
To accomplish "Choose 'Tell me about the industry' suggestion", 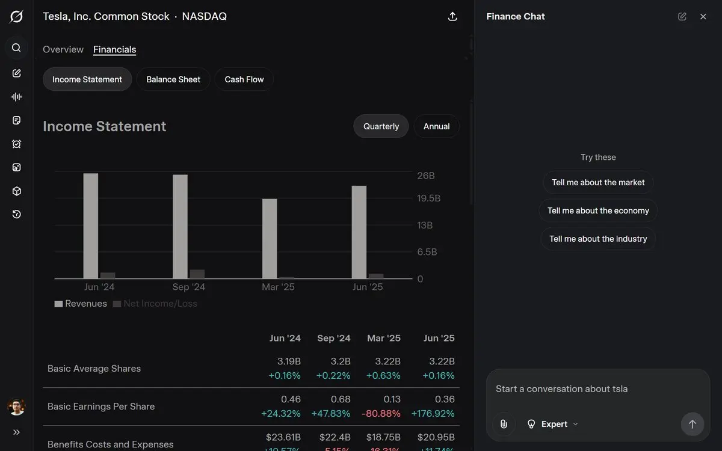I will coord(598,239).
